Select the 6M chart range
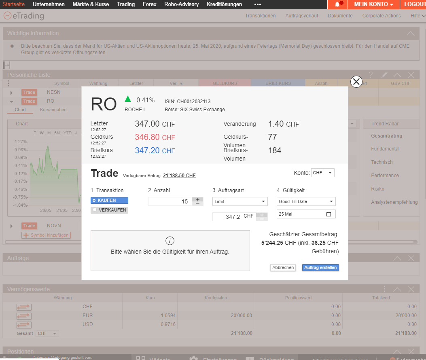 pyautogui.click(x=57, y=133)
